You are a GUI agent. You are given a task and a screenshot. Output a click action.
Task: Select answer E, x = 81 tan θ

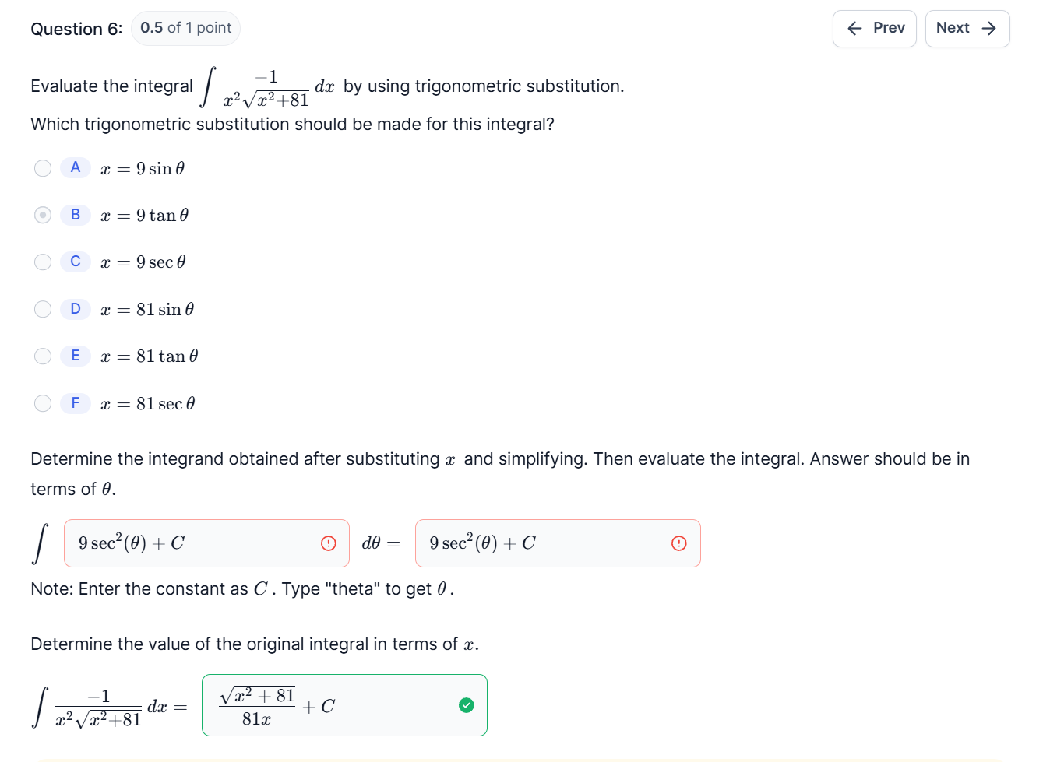pyautogui.click(x=43, y=356)
